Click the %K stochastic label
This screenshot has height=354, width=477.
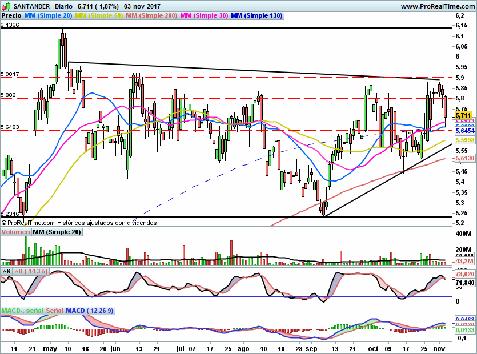point(6,271)
